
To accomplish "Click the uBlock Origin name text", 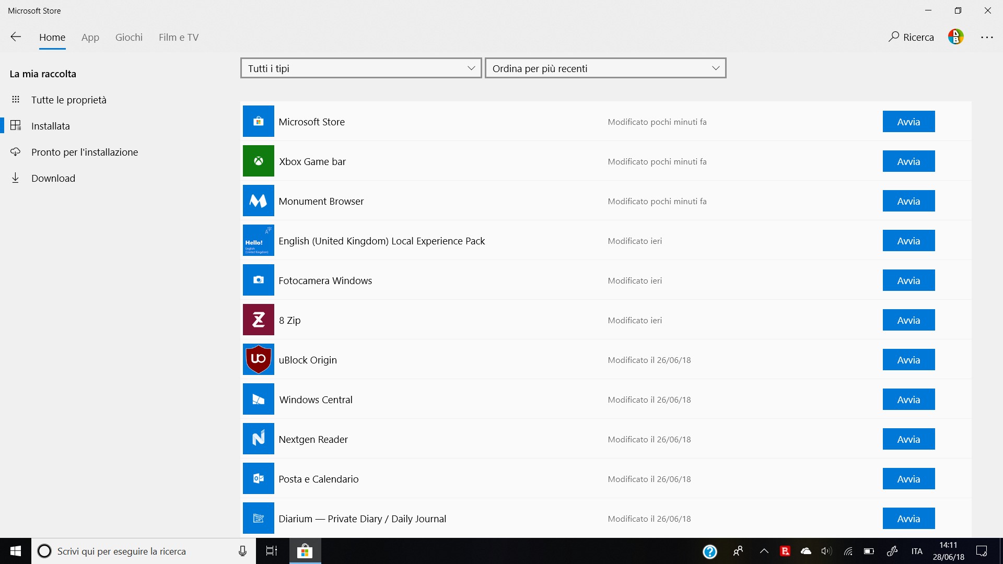I will click(308, 360).
